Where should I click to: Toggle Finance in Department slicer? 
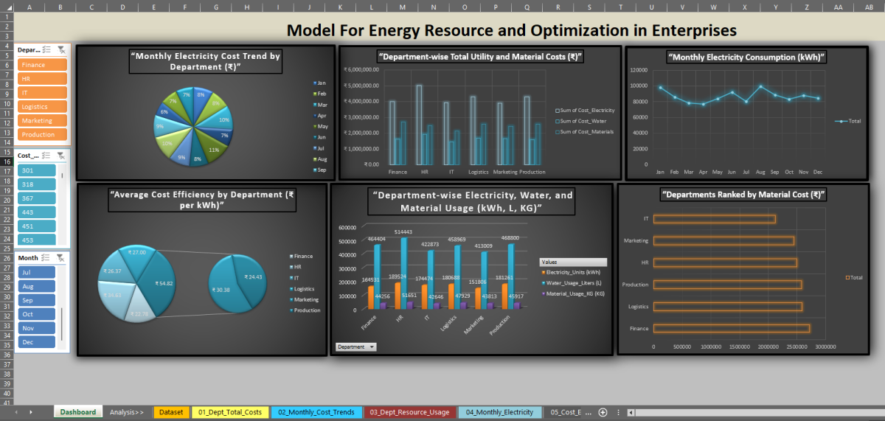(x=41, y=65)
